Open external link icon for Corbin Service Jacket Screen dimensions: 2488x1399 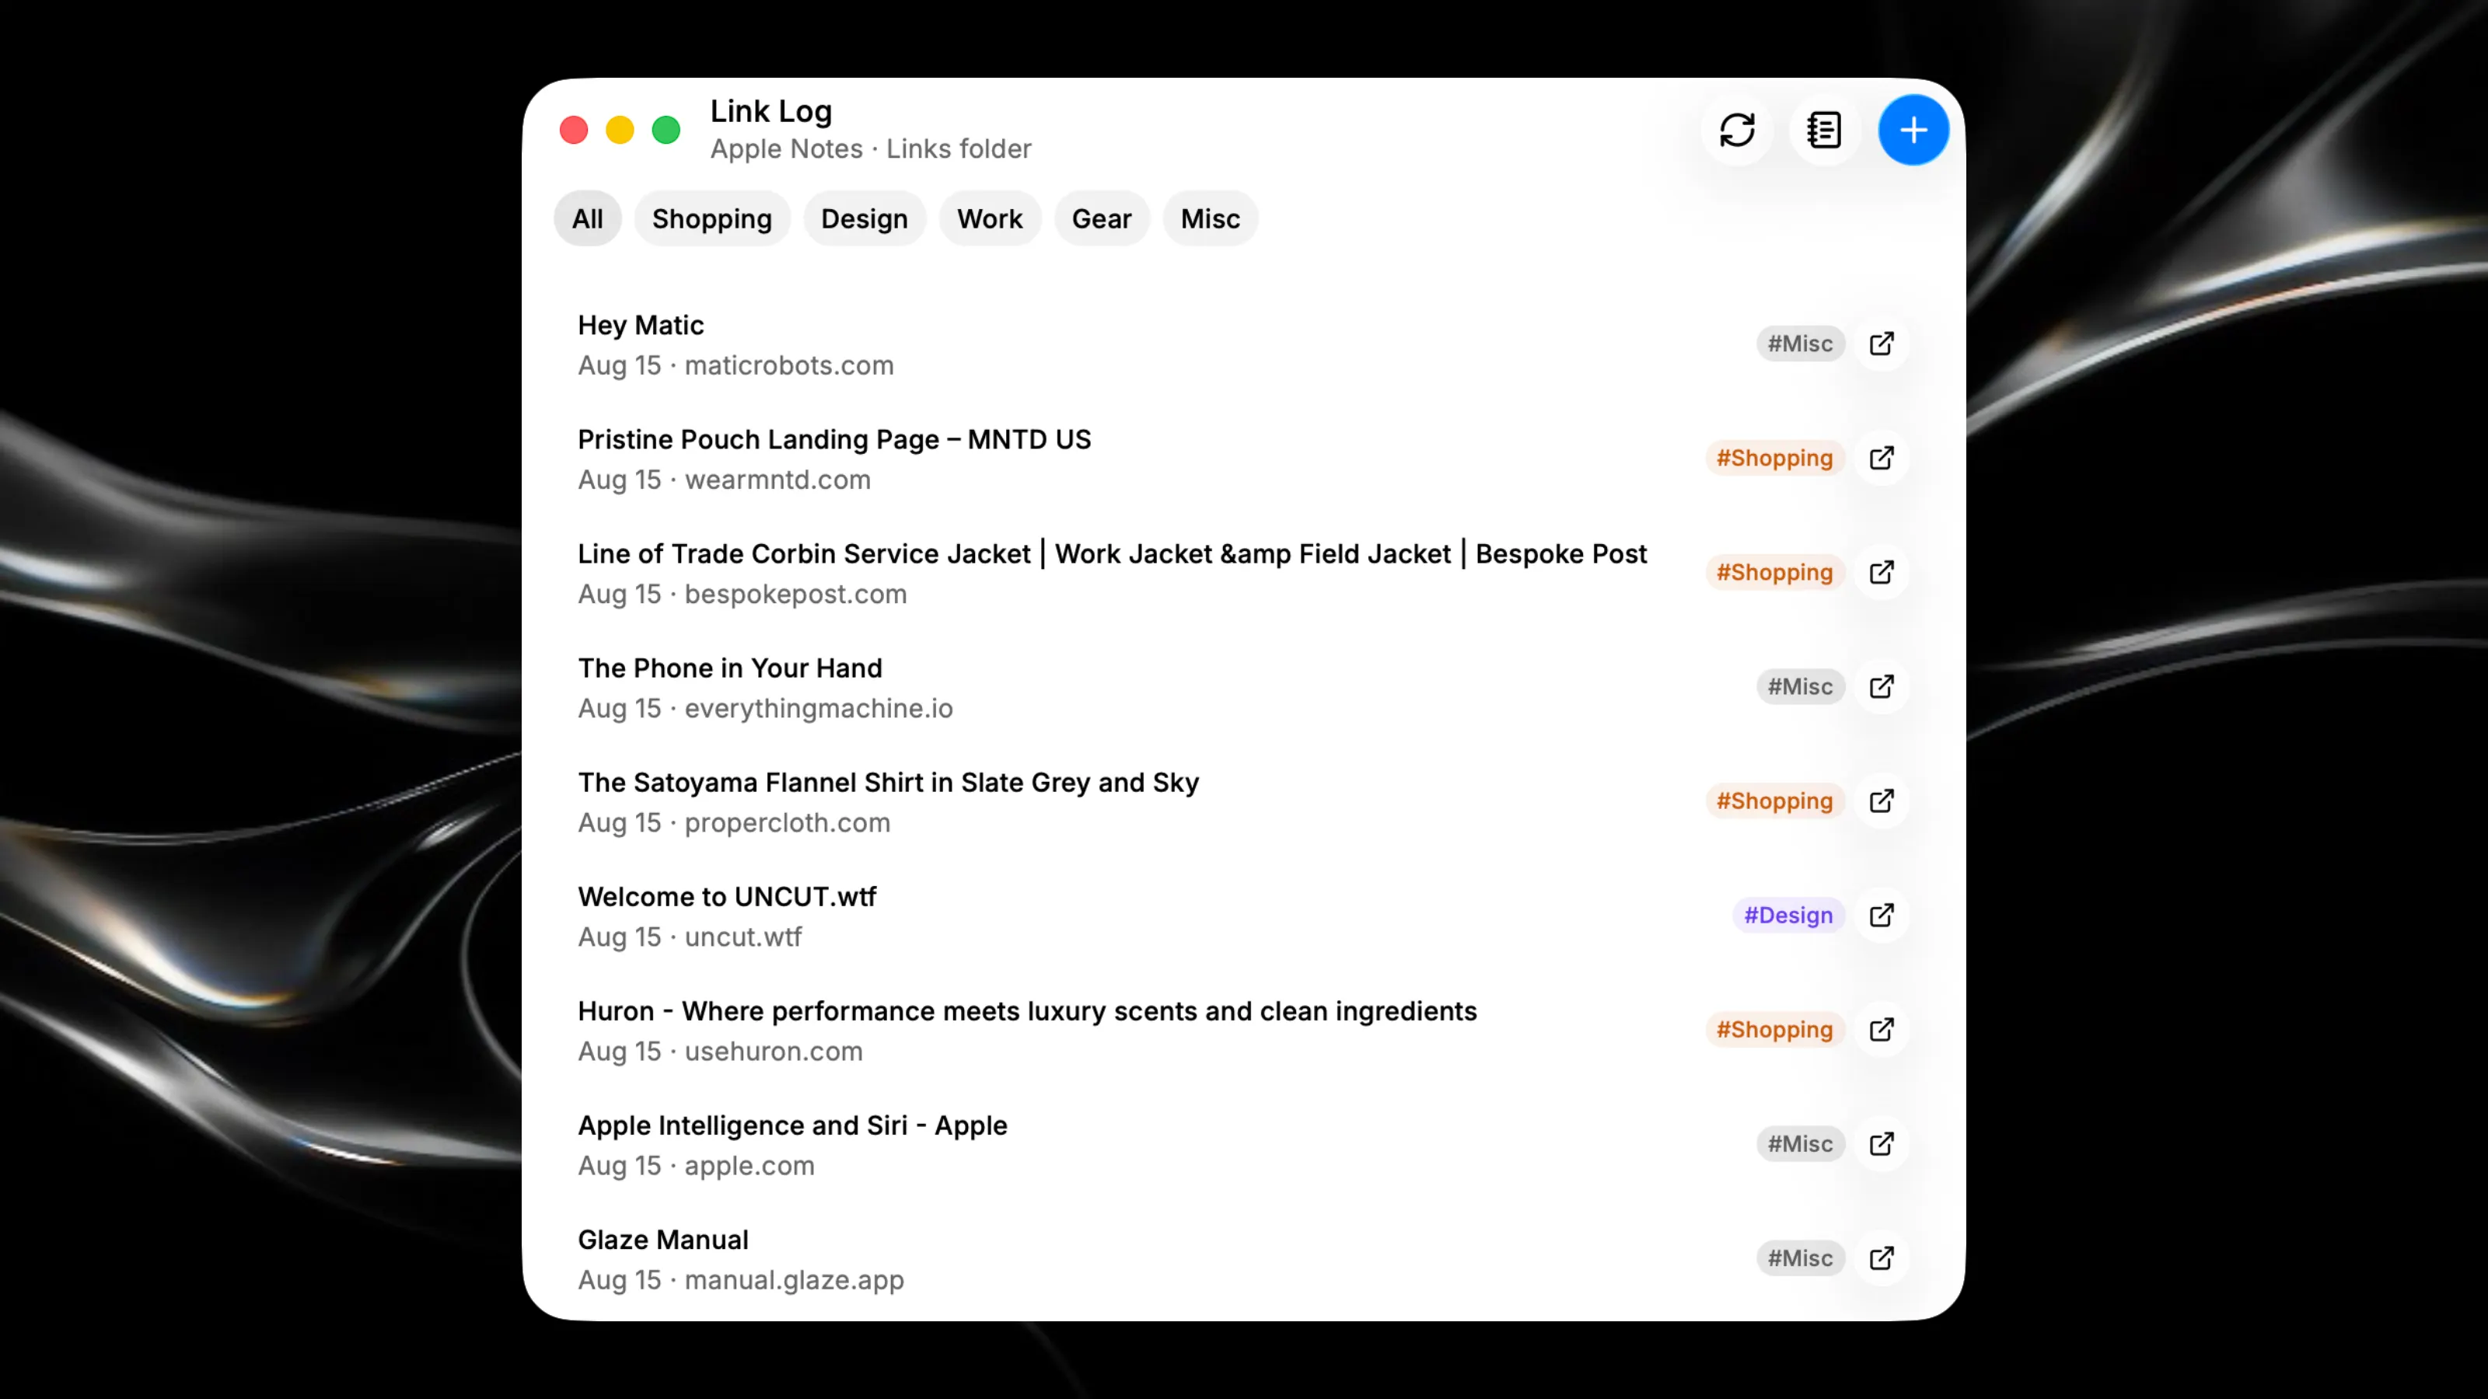(x=1882, y=573)
